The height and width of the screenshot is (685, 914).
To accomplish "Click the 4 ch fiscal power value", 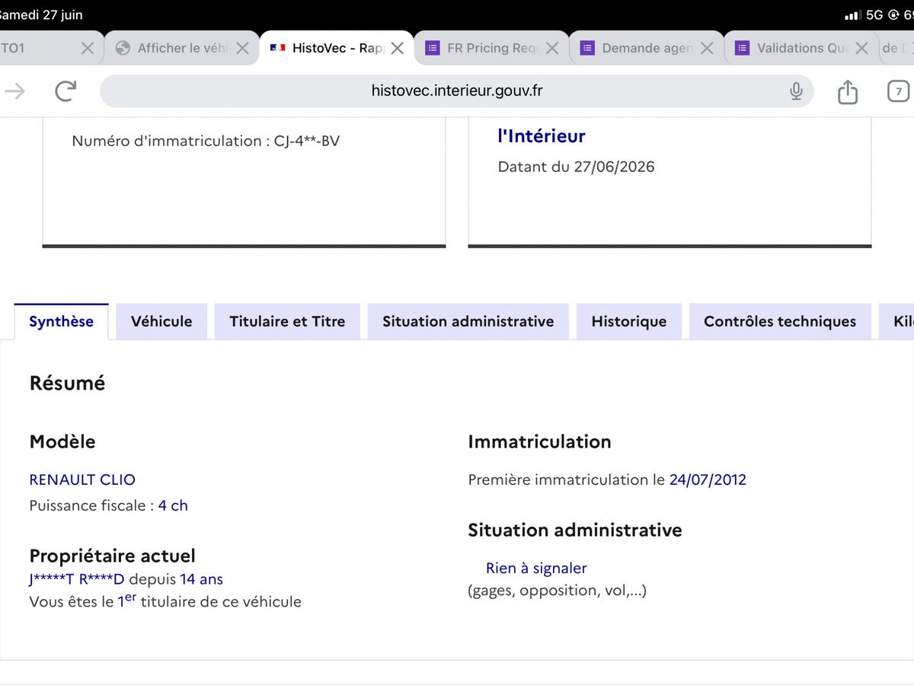I will (173, 505).
